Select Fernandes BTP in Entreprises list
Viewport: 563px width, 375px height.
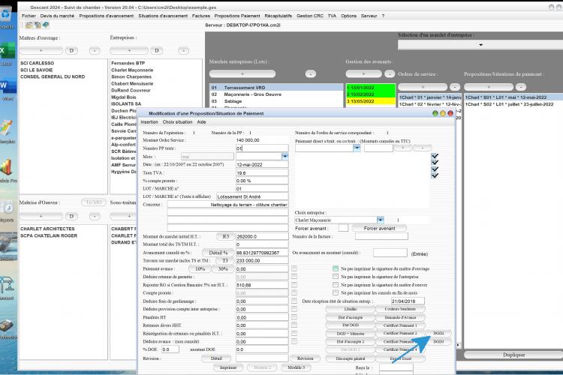click(x=128, y=63)
